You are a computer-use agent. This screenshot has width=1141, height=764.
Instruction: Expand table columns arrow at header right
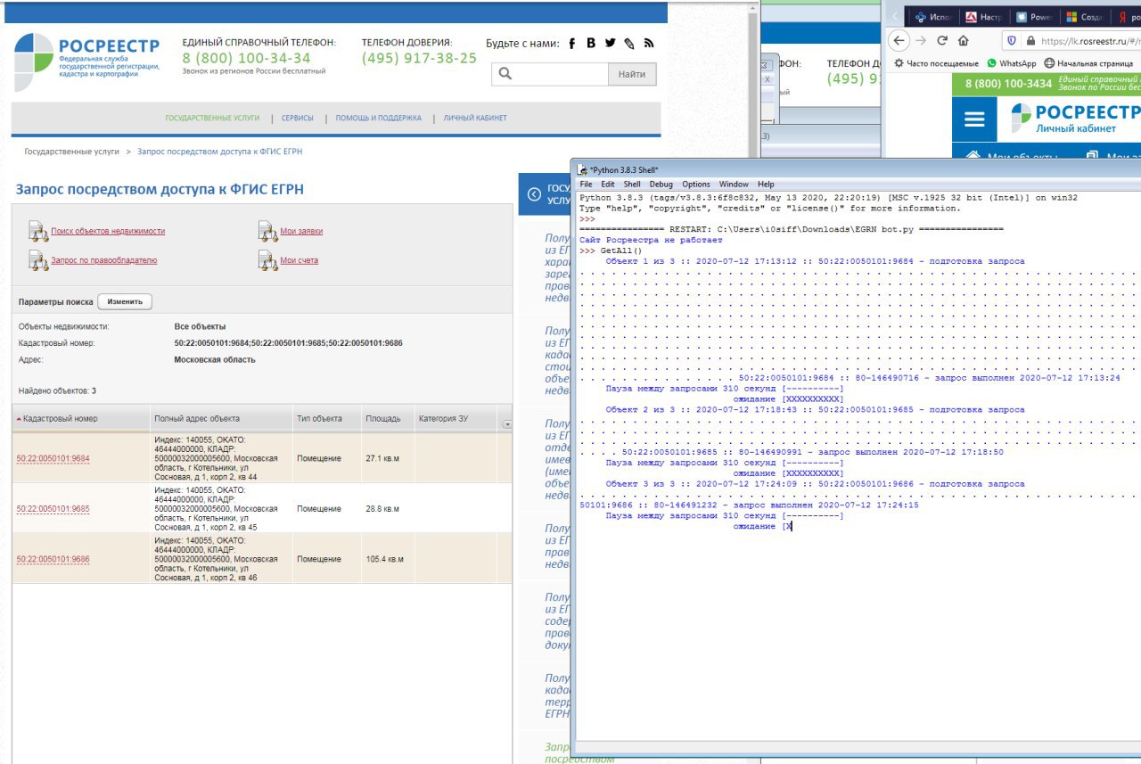507,424
